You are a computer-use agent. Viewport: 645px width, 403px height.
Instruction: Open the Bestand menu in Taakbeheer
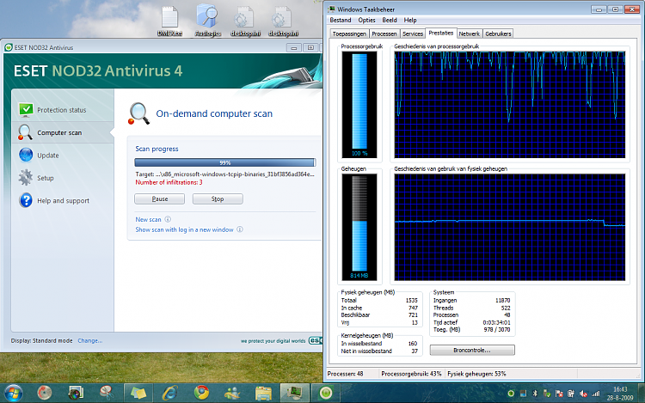tap(341, 20)
